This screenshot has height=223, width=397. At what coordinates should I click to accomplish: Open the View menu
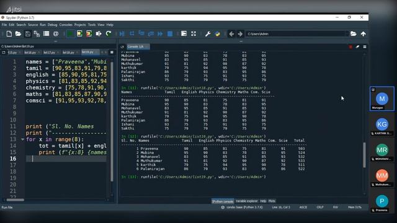pos(100,25)
